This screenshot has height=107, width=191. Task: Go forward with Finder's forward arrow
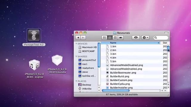click(83, 38)
